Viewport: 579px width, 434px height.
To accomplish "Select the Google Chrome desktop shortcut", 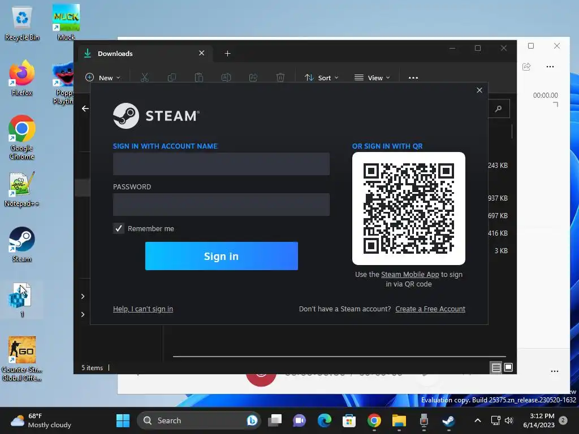I will pyautogui.click(x=22, y=137).
